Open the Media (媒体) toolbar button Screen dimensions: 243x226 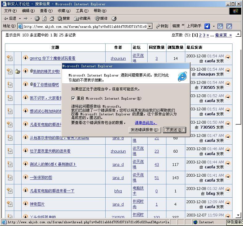tap(101, 18)
